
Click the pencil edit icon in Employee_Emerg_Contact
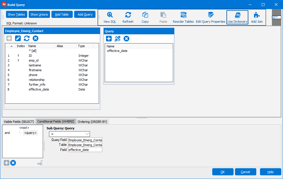pyautogui.click(x=18, y=38)
